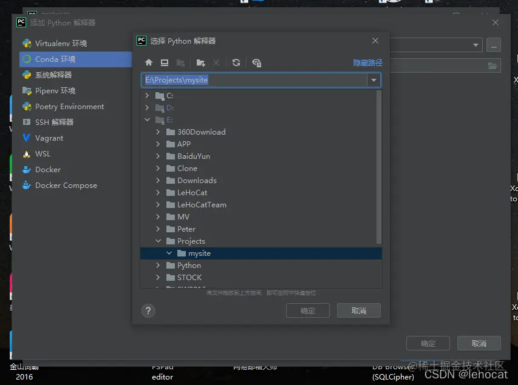Click the help question mark button
This screenshot has width=518, height=385.
(148, 310)
